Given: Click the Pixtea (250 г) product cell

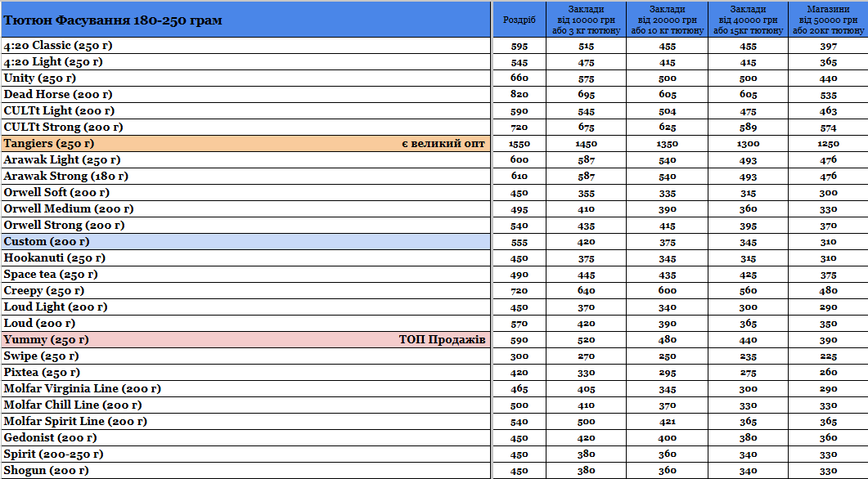Looking at the screenshot, I should 245,373.
